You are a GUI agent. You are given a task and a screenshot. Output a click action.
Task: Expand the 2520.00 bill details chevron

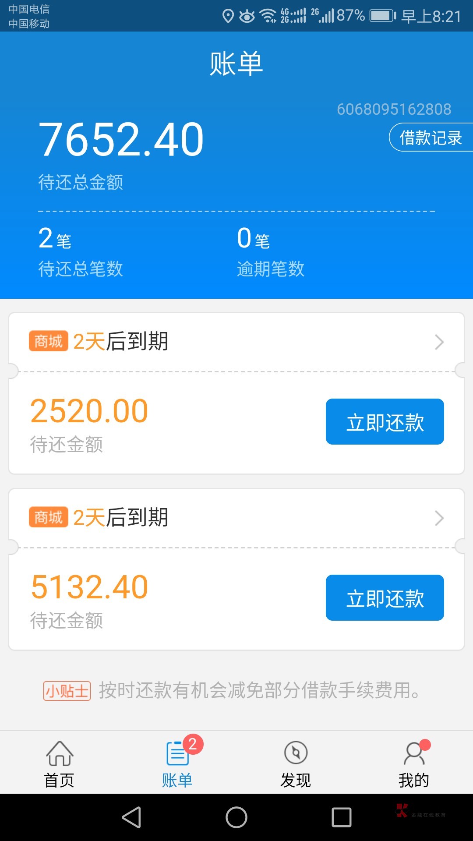tap(439, 342)
